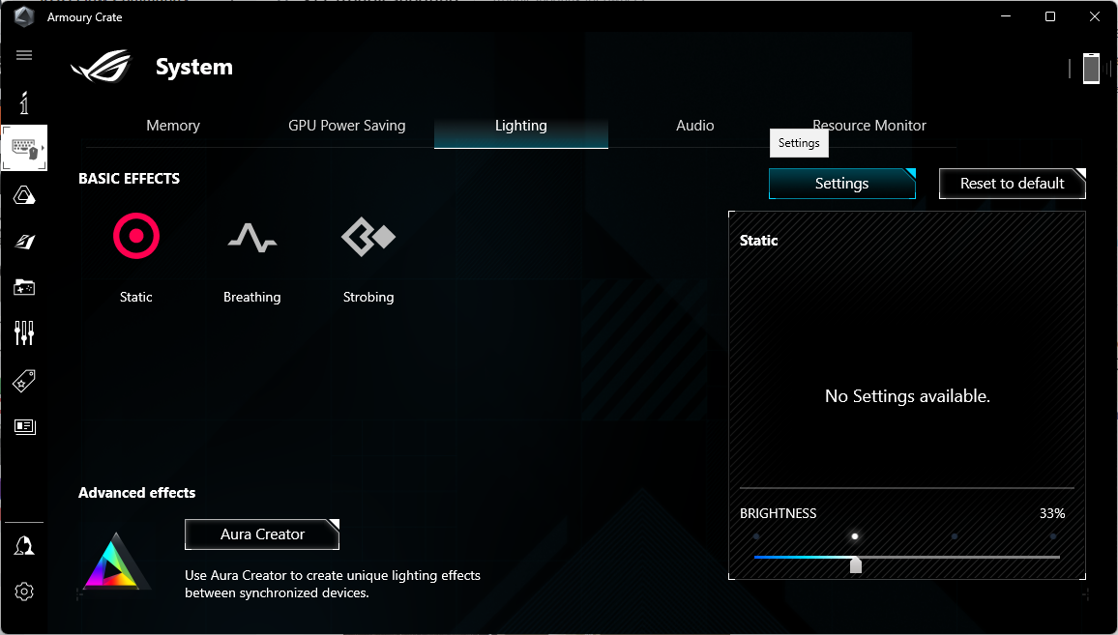Click the 33% brightness value
Screen dimensions: 1118x635
click(x=1051, y=513)
